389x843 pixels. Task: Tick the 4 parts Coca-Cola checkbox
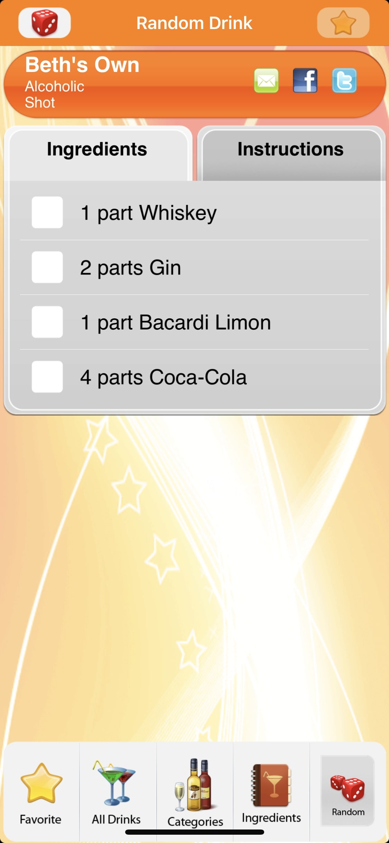pyautogui.click(x=47, y=377)
